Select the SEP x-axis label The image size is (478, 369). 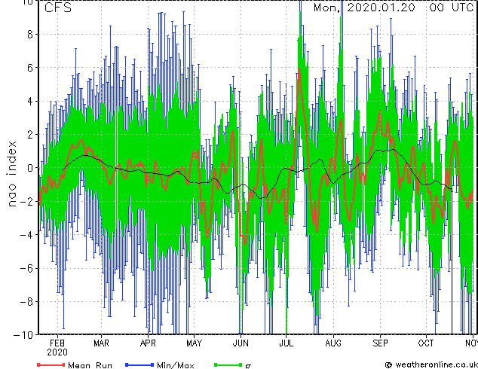pyautogui.click(x=380, y=343)
